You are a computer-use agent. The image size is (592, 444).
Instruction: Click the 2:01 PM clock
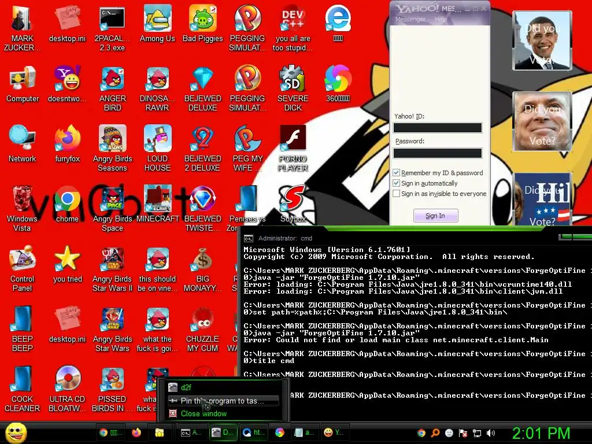tap(541, 433)
